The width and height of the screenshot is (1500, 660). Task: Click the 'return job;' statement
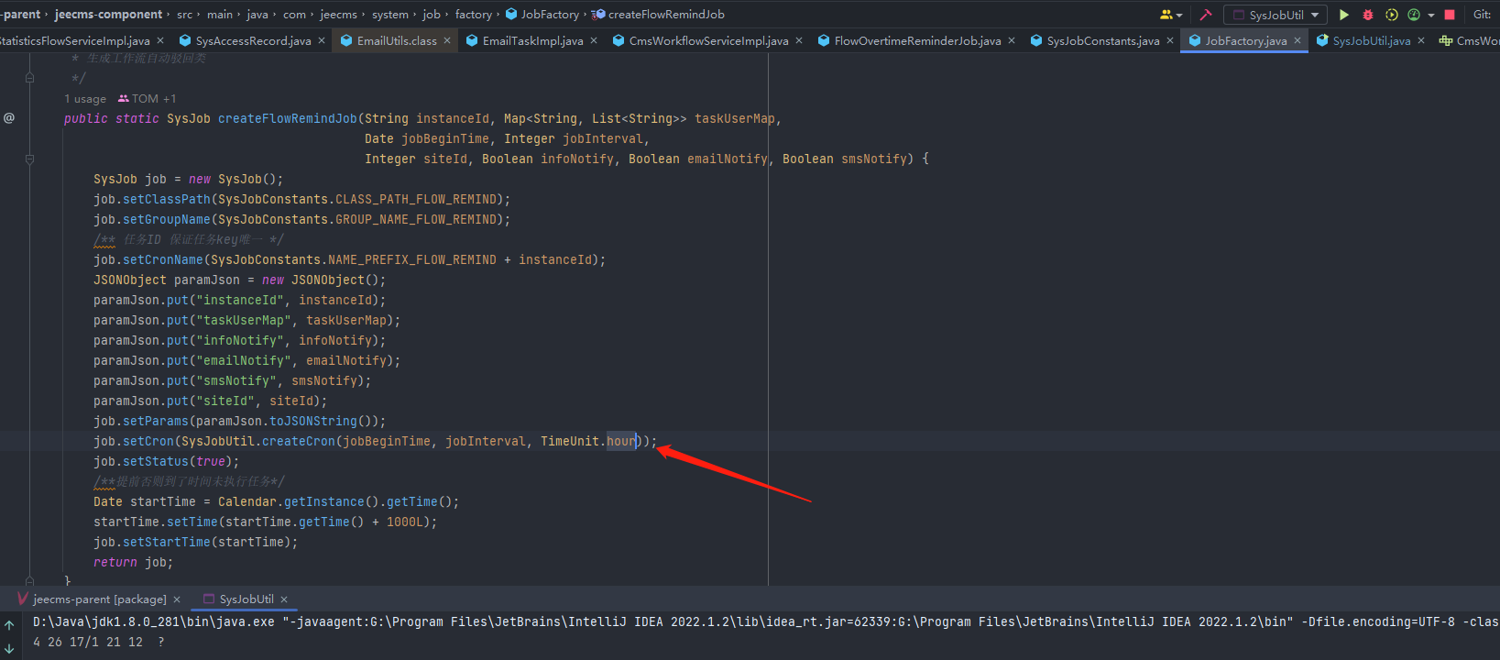click(x=133, y=563)
